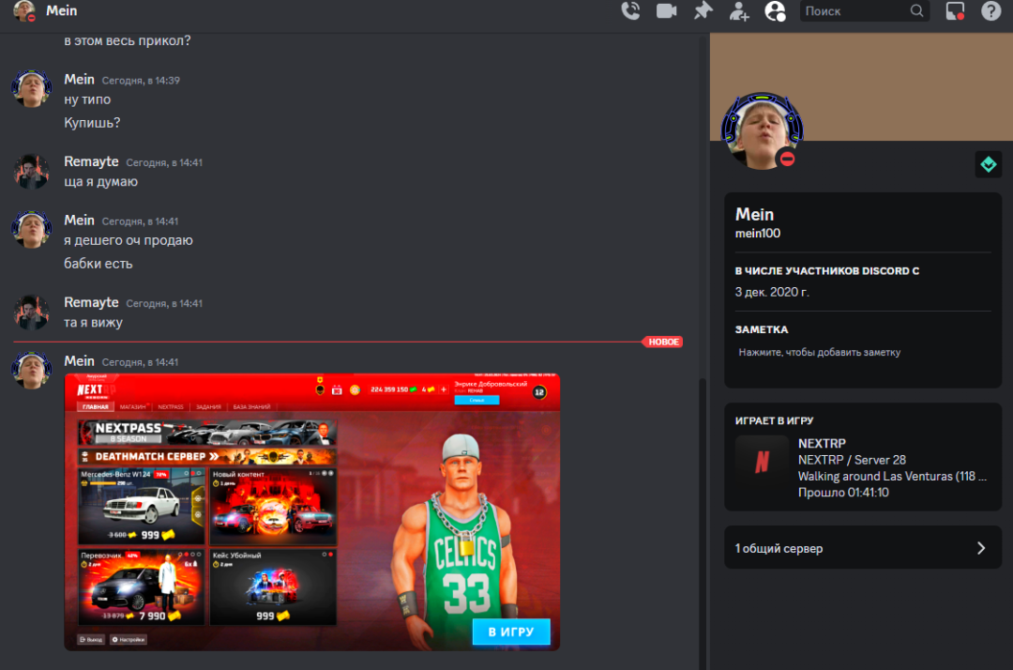Click the Новый контент card
Screen dimensions: 1013x670
[x=273, y=507]
